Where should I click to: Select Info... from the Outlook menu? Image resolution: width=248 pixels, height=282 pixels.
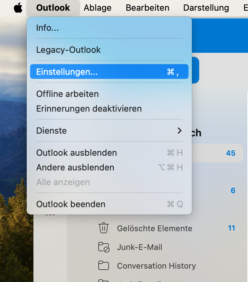click(x=47, y=28)
